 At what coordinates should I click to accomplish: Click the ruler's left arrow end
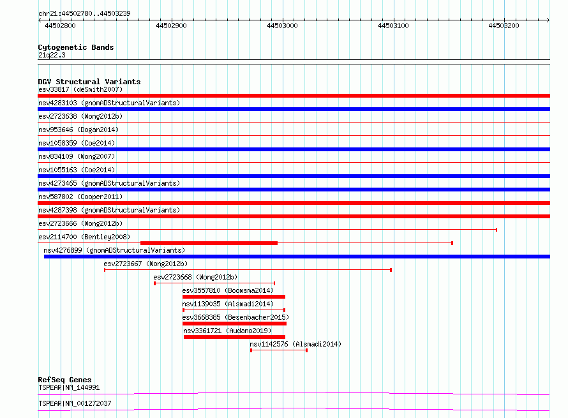pyautogui.click(x=40, y=20)
